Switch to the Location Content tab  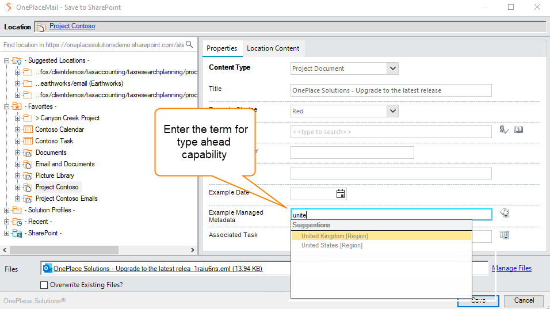click(273, 48)
